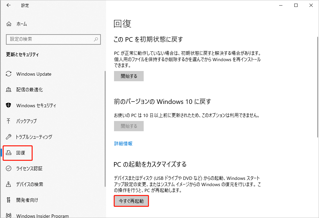Maximize the Settings window
Viewport: 319px width, 218px height.
click(296, 5)
